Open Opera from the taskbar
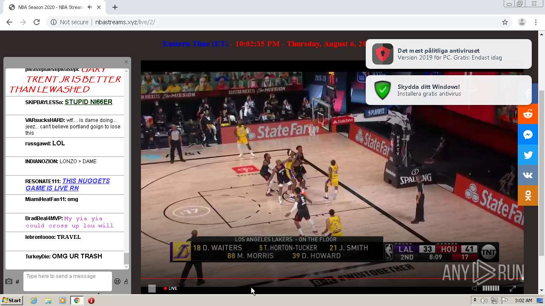This screenshot has height=306, width=545. (x=91, y=300)
